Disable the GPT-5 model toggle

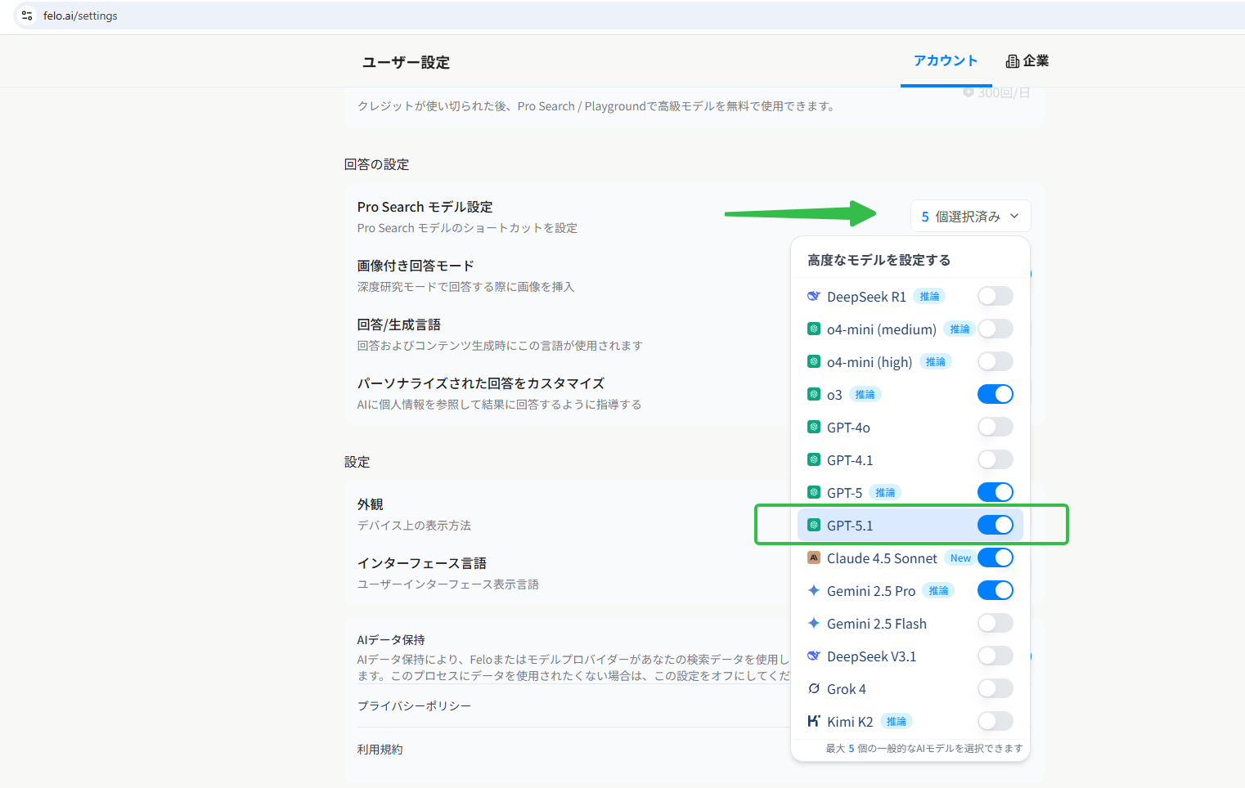point(996,491)
